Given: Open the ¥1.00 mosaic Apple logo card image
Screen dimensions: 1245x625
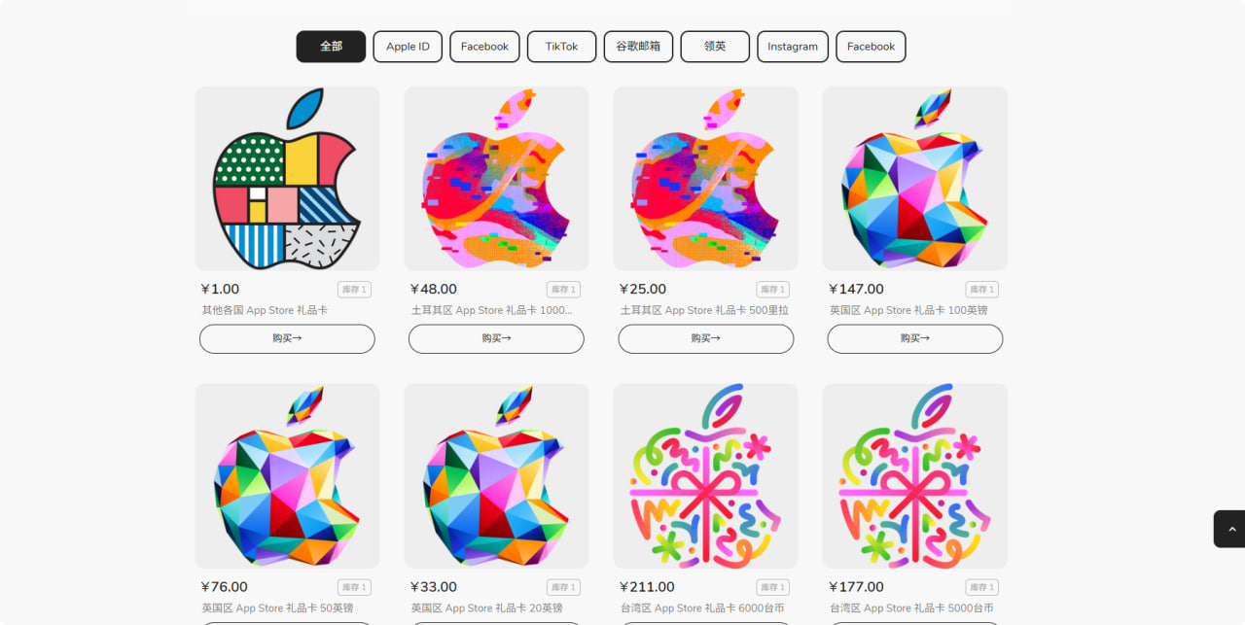Looking at the screenshot, I should click(287, 178).
